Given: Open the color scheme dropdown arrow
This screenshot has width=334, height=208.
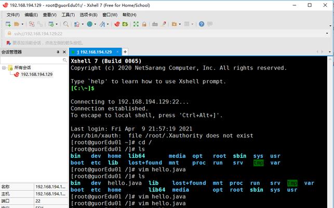Looking at the screenshot, I should 83,24.
